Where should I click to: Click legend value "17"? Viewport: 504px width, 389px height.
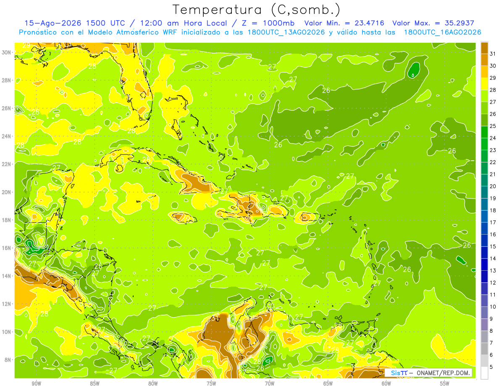pyautogui.click(x=493, y=222)
